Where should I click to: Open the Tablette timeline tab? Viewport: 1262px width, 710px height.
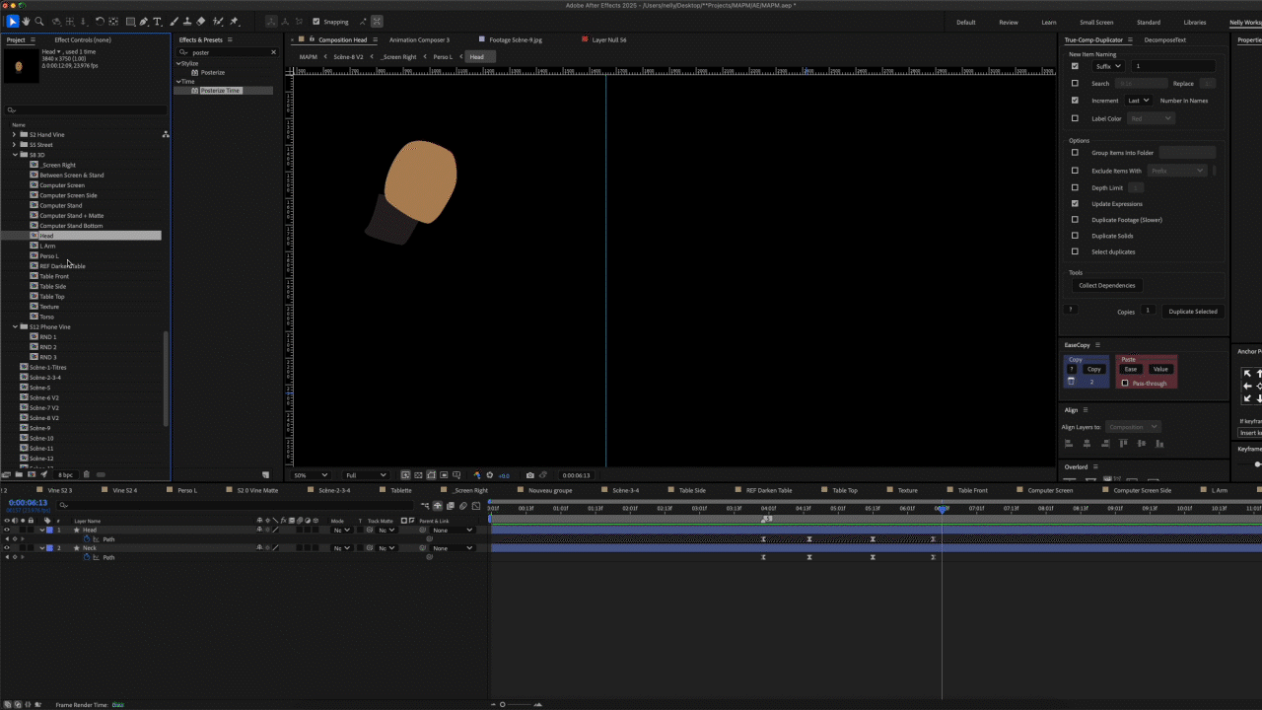[x=400, y=490]
